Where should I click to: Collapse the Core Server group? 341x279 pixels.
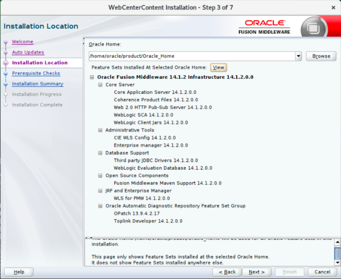coord(100,85)
